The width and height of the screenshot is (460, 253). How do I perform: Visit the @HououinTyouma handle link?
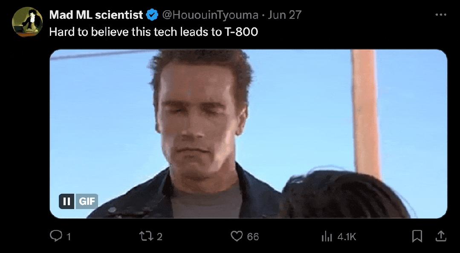tap(210, 15)
